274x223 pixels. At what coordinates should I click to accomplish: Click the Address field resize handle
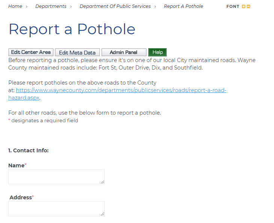pyautogui.click(x=102, y=214)
